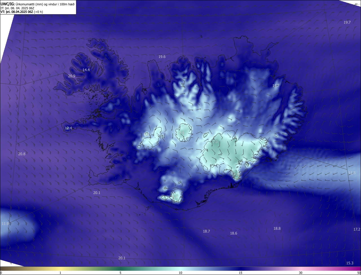This screenshot has height=275, width=361.
Task: Click the 17.2 value label
Action: click(x=357, y=229)
